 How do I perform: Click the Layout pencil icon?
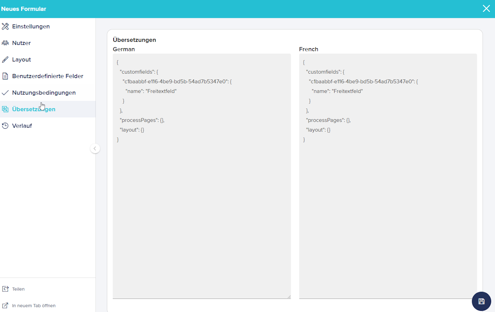click(5, 60)
